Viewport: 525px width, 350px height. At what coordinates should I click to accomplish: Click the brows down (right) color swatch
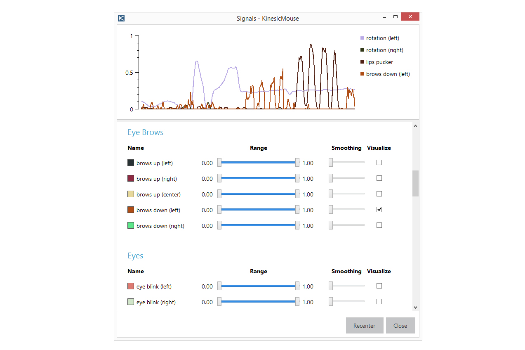tap(131, 226)
